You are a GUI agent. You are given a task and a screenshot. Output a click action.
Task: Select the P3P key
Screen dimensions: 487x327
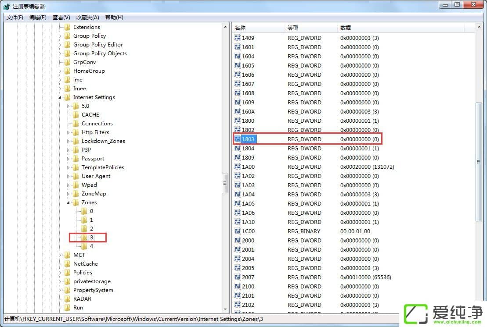click(x=86, y=150)
